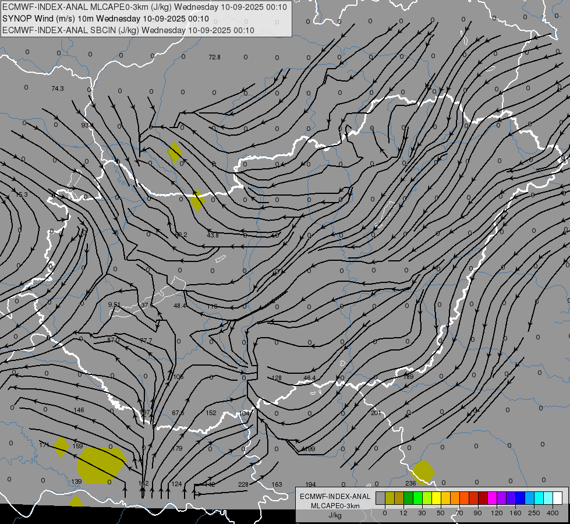Select the 400 tick label on the legend
570x524 pixels.
point(553,513)
